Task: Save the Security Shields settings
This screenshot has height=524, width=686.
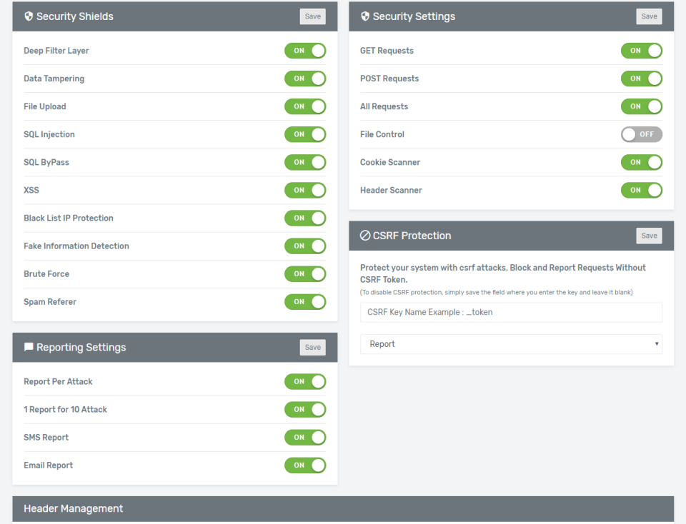Action: (312, 16)
